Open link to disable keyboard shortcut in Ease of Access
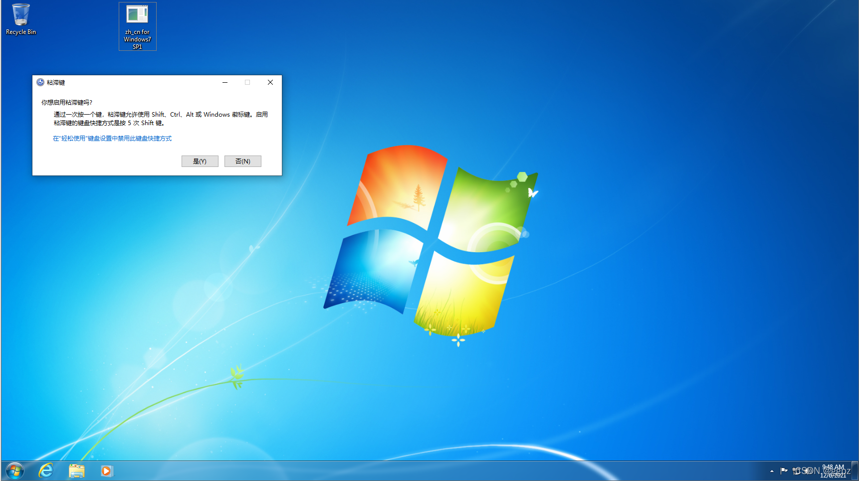The width and height of the screenshot is (859, 481). (112, 139)
